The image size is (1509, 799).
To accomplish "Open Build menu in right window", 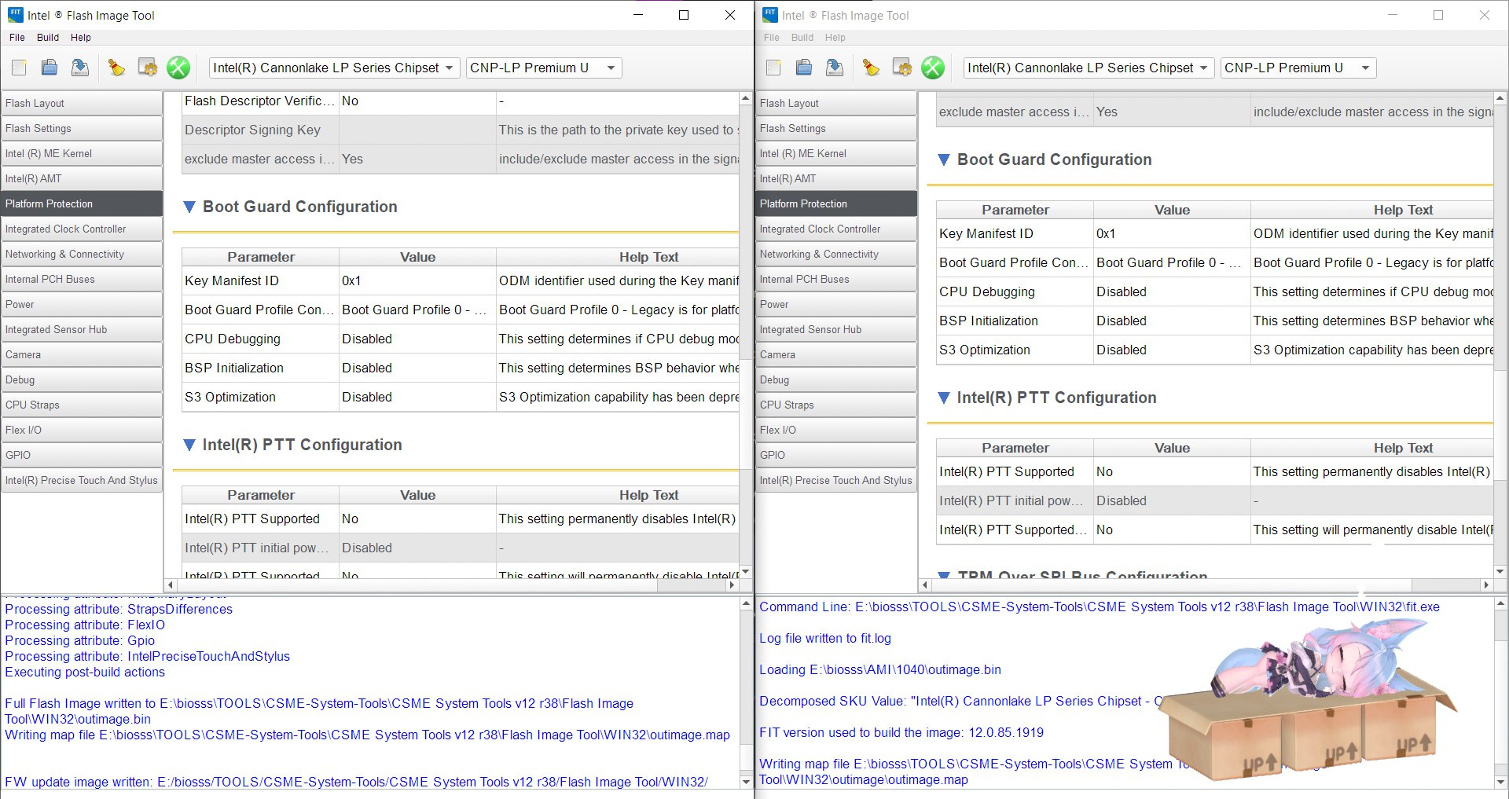I will click(802, 37).
